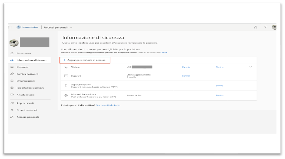Image resolution: width=285 pixels, height=159 pixels.
Task: Expand the Telefono row chevron
Action: 251,67
